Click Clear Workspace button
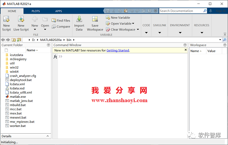This screenshot has height=145, width=228. coord(121,29)
